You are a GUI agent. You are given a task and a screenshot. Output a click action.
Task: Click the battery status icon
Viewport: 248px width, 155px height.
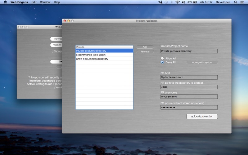click(195, 2)
